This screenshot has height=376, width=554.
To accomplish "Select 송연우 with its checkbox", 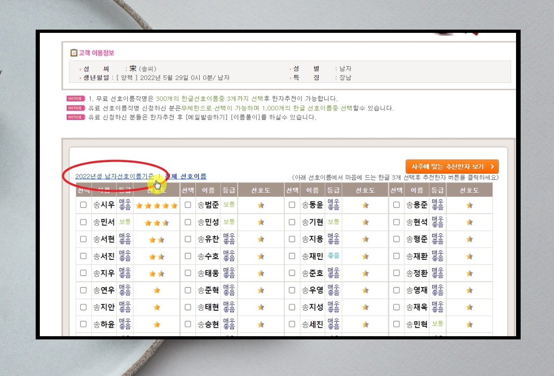I will tap(83, 290).
